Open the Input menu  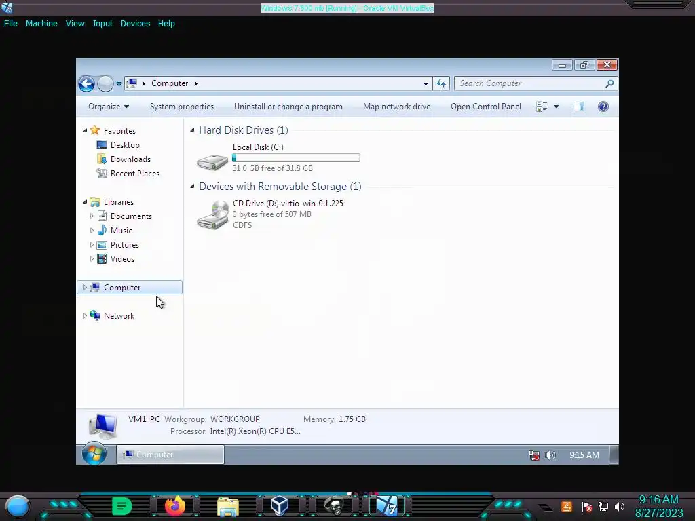click(x=102, y=24)
